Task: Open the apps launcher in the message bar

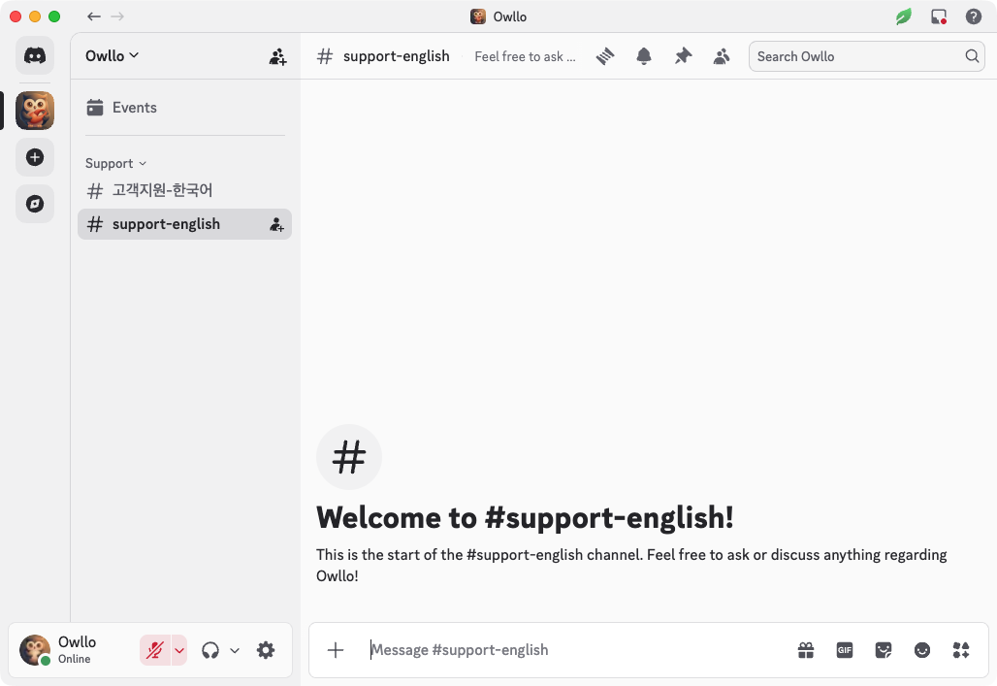Action: pyautogui.click(x=961, y=650)
